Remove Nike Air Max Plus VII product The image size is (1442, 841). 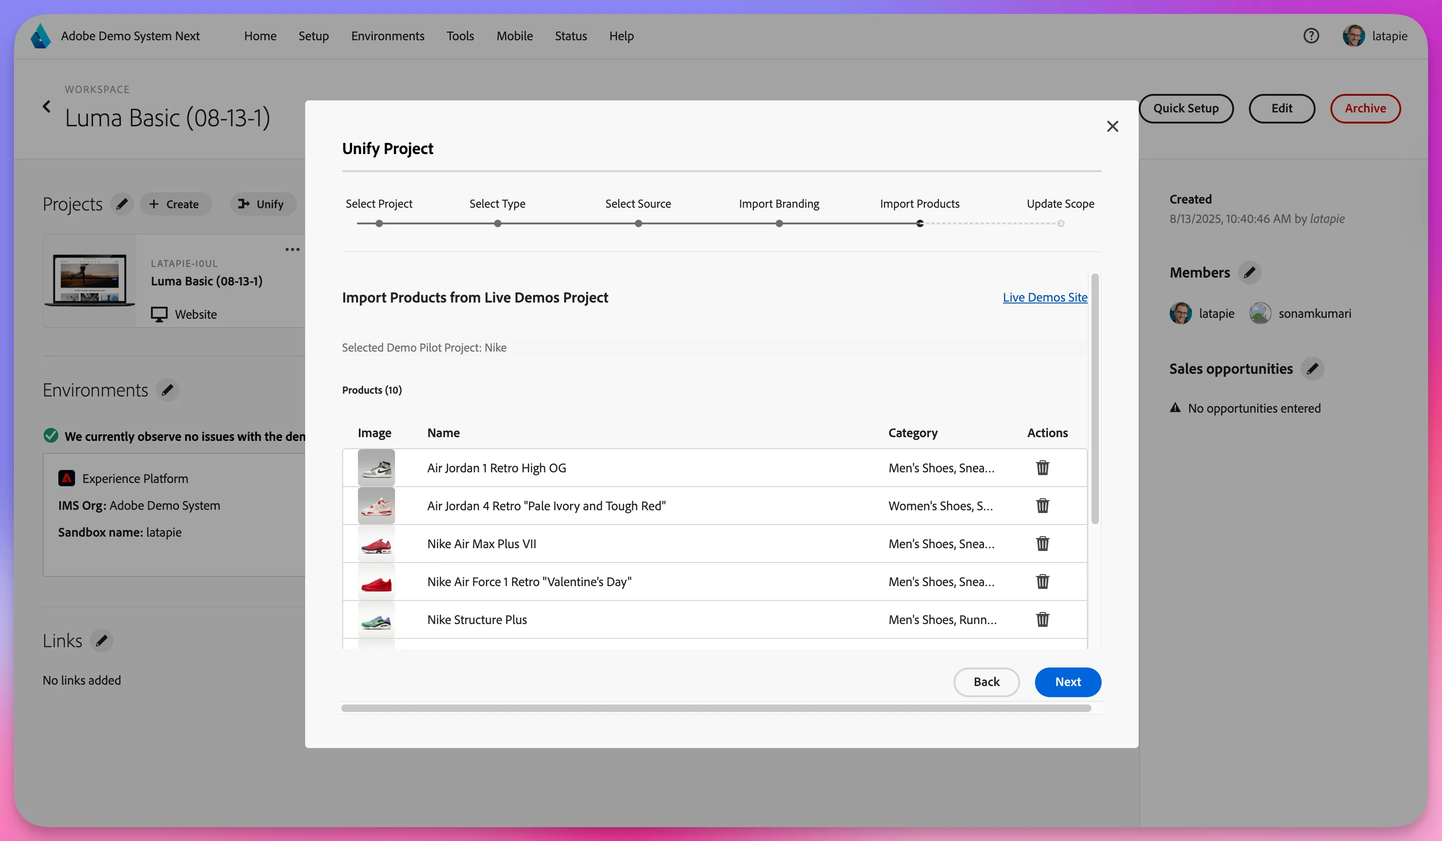[x=1042, y=544]
